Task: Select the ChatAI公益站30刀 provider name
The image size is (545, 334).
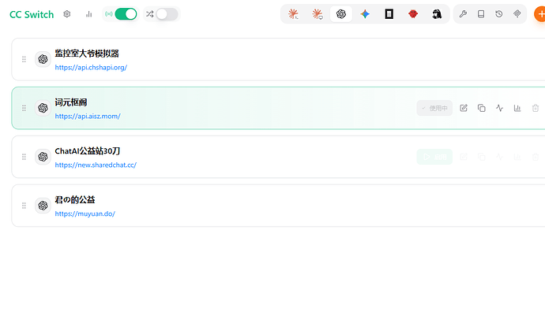Action: pos(88,151)
